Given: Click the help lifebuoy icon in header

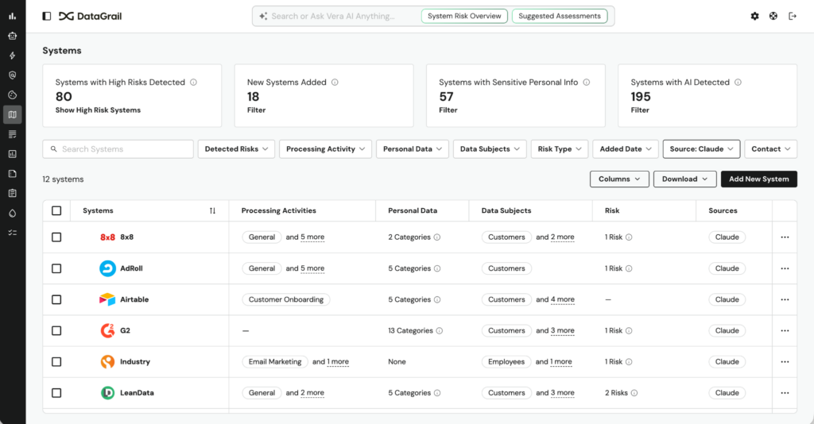Looking at the screenshot, I should point(773,16).
